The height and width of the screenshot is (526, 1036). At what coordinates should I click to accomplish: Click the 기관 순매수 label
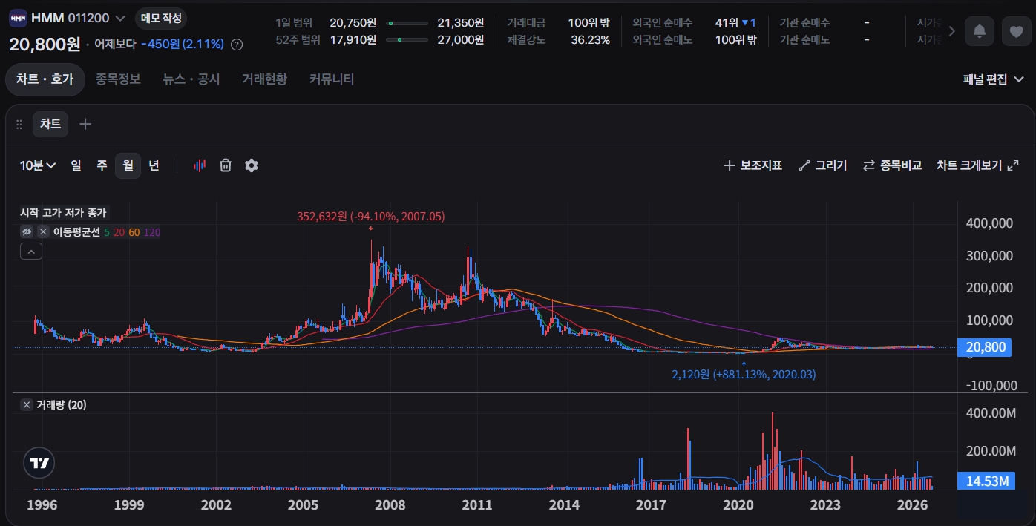coord(804,23)
